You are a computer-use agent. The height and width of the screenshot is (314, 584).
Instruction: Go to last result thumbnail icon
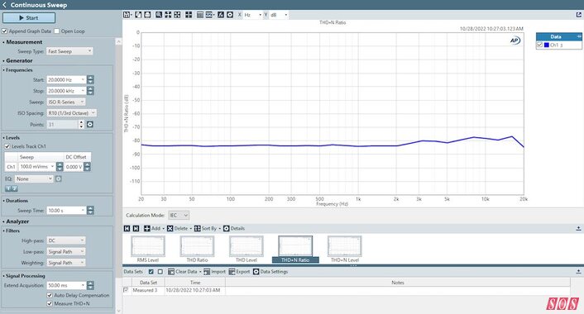click(136, 228)
